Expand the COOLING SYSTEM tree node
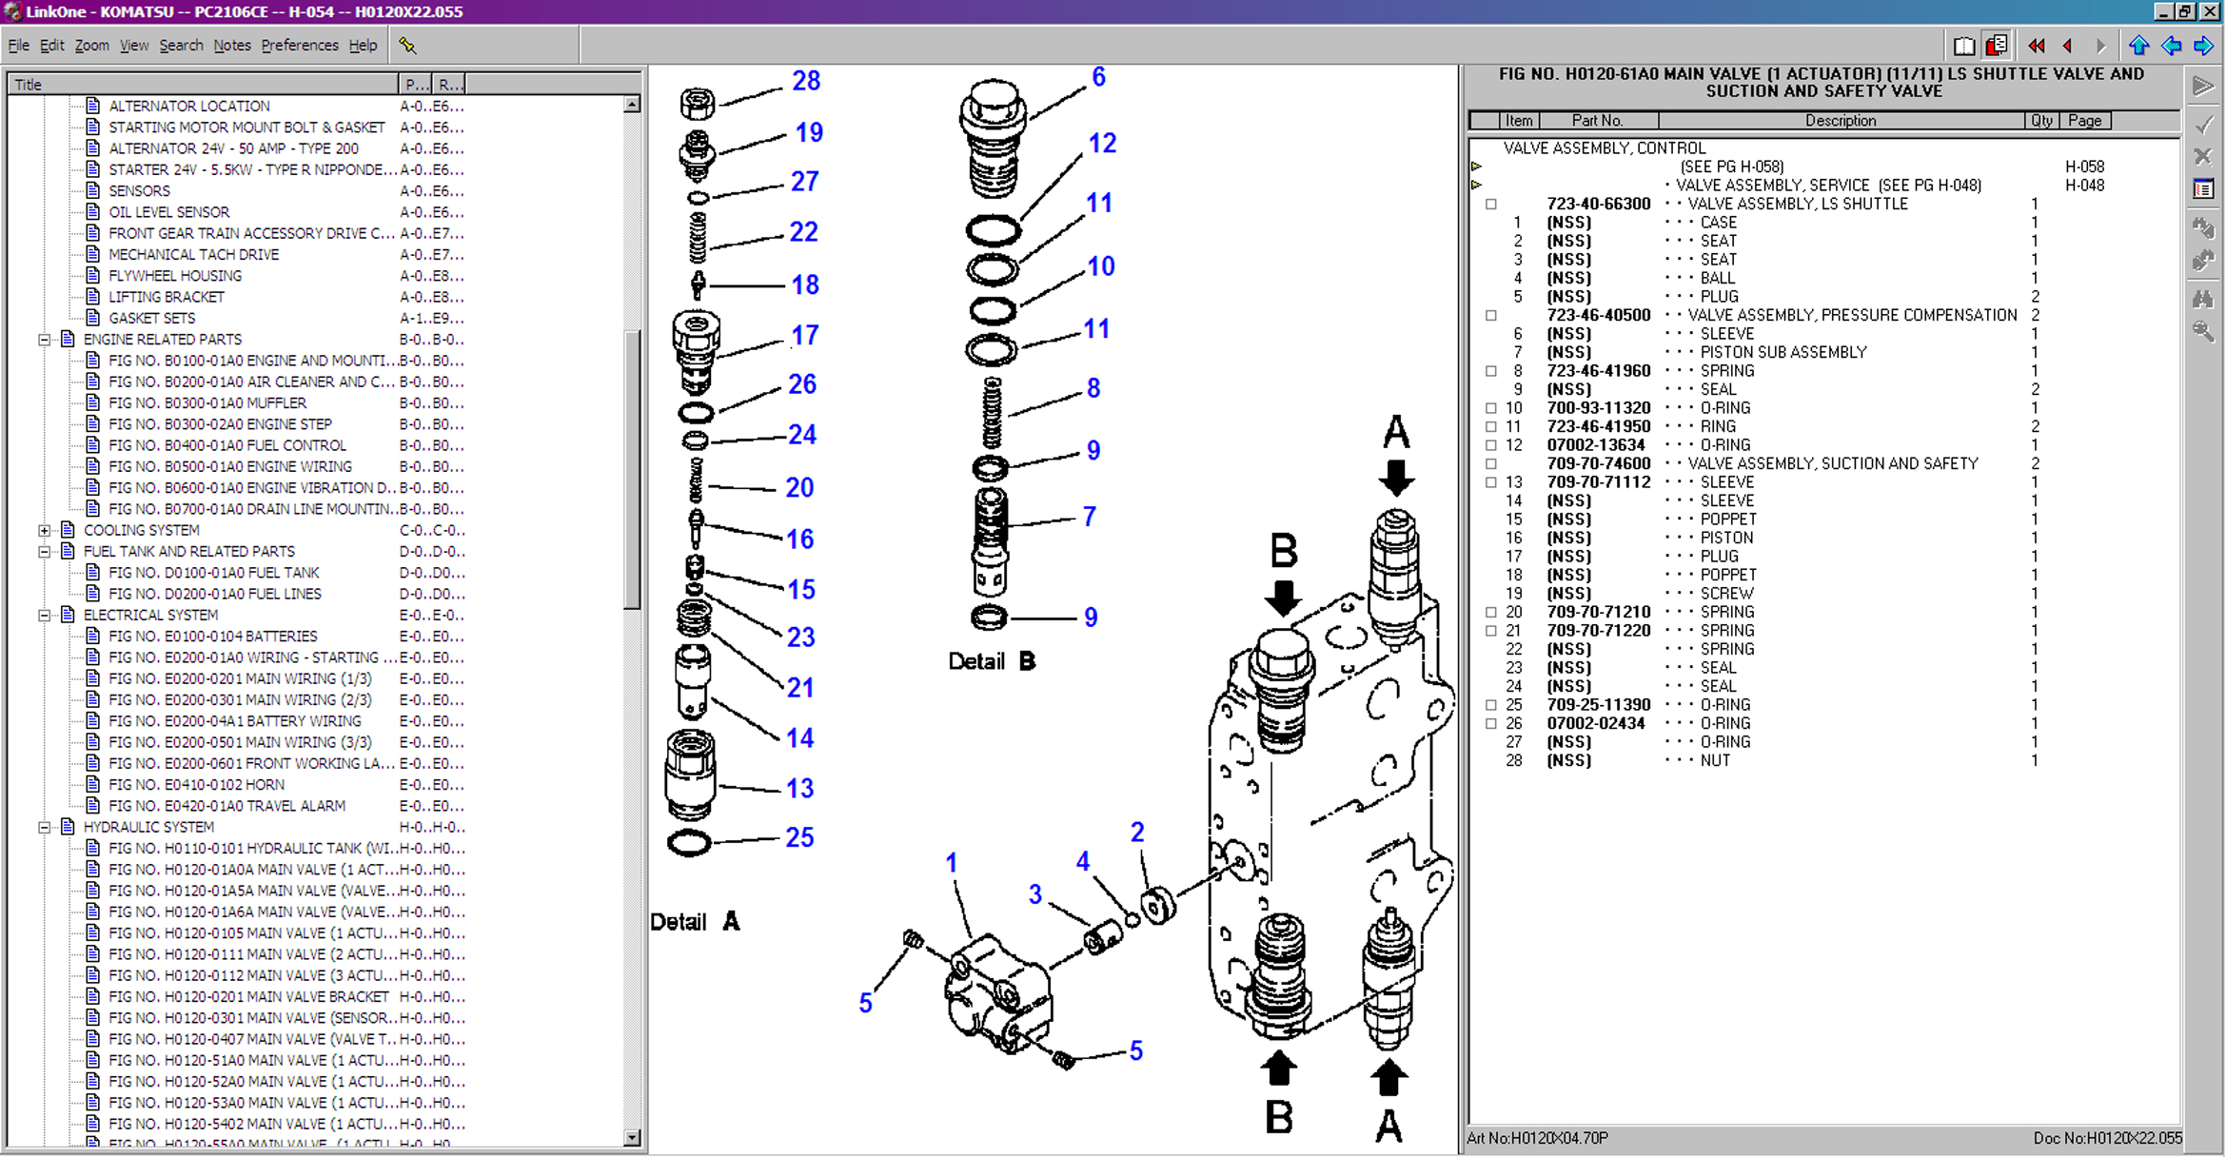2226x1157 pixels. click(x=44, y=531)
